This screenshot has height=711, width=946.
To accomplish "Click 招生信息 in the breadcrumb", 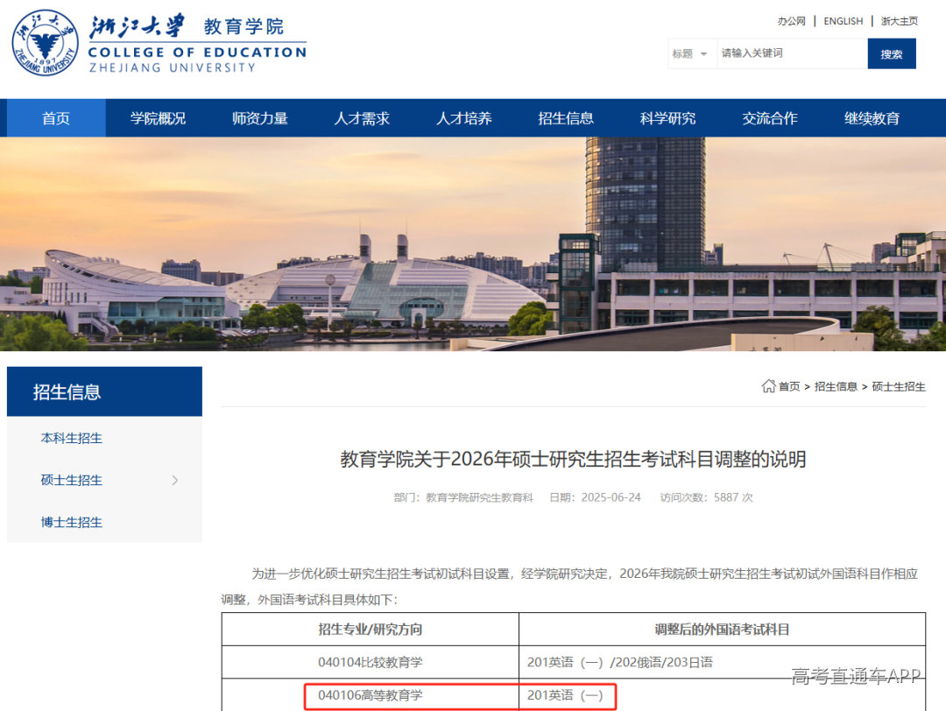I will coord(836,386).
